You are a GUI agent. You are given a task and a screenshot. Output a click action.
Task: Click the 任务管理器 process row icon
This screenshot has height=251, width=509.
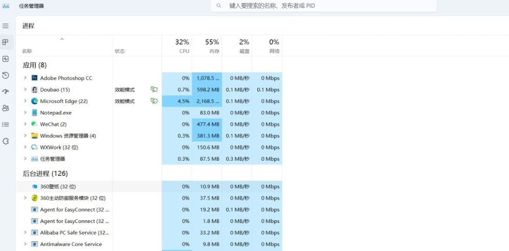tap(34, 159)
